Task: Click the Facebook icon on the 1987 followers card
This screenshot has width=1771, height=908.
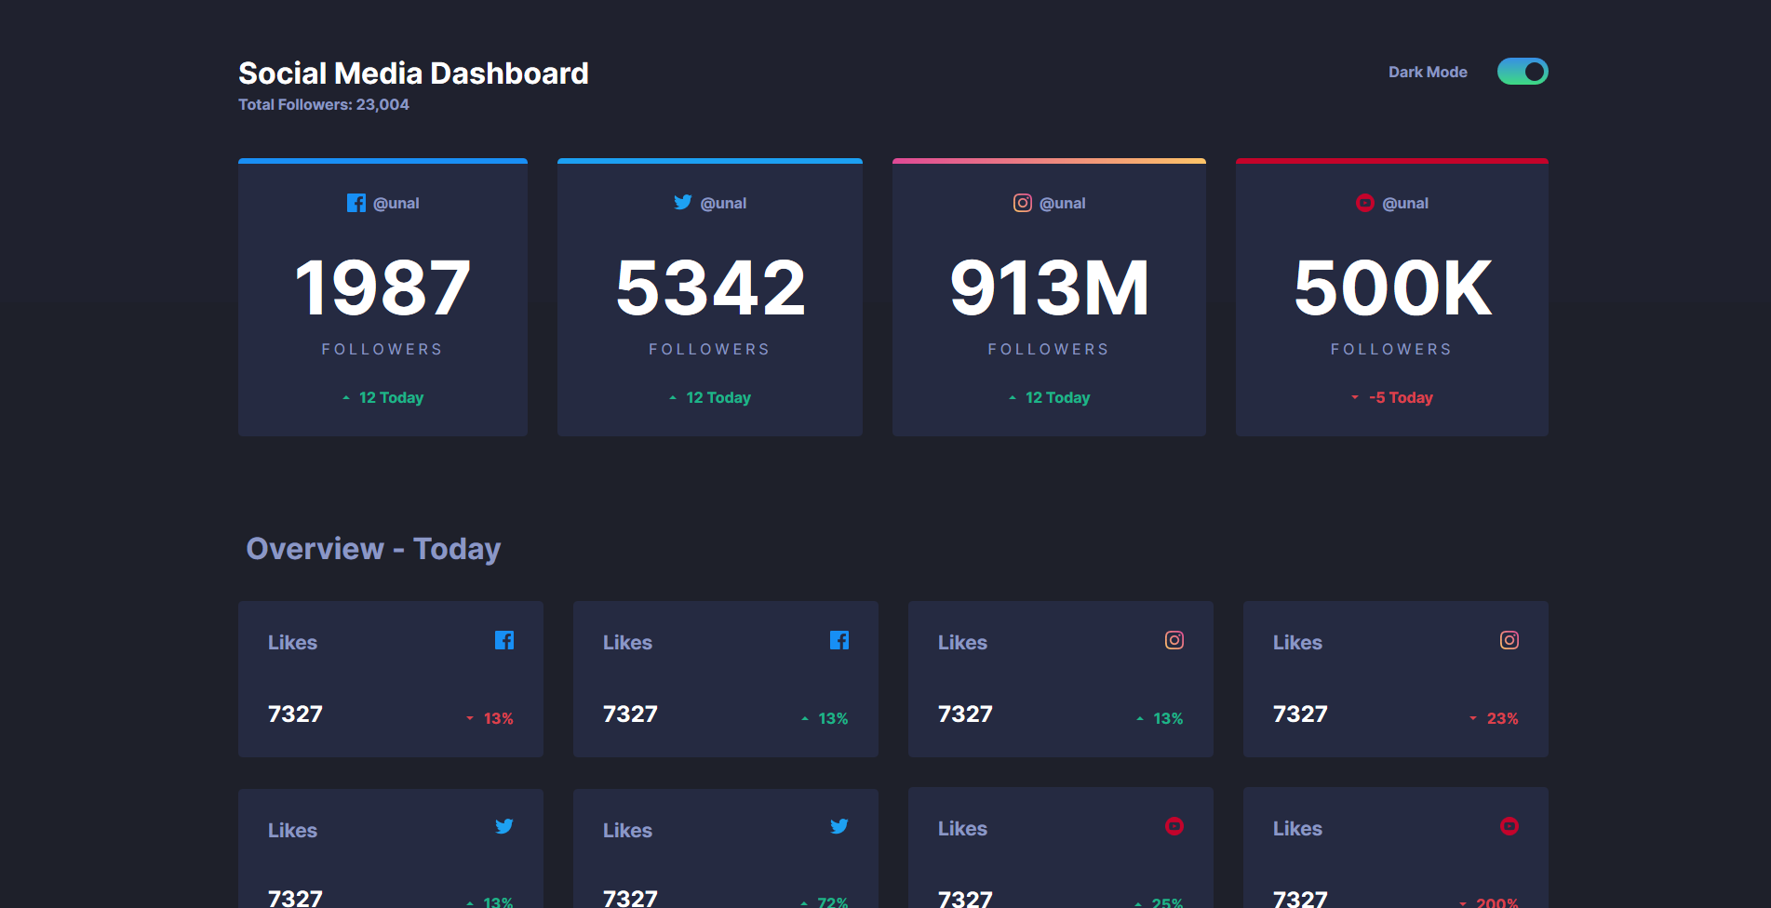Action: [356, 202]
